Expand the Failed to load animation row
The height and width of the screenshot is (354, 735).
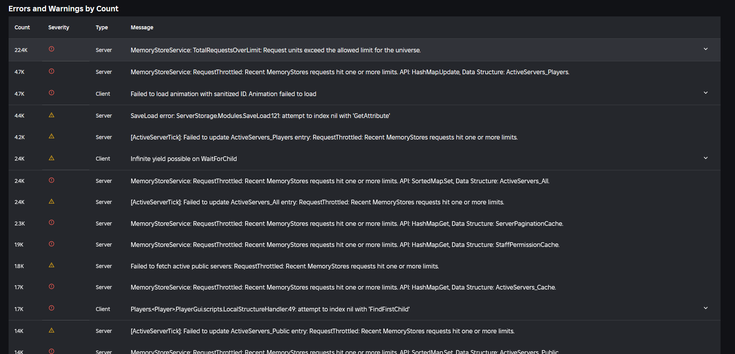pos(705,93)
